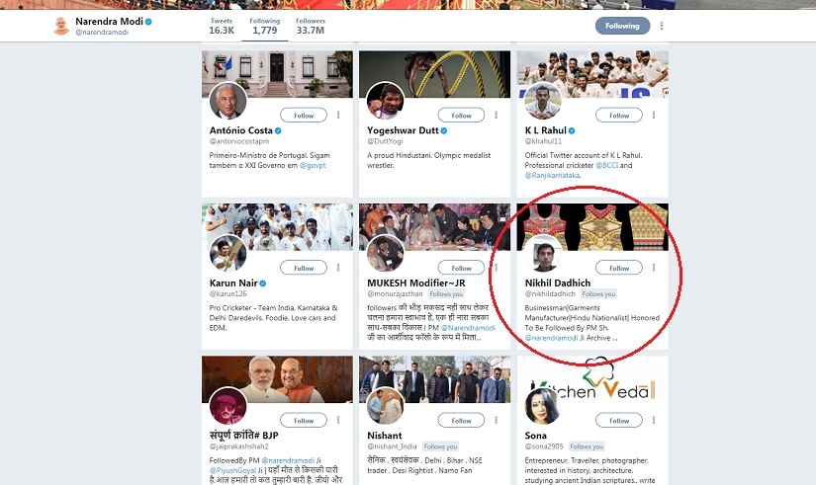Open Karun Nair's cricket team header image
Image resolution: width=816 pixels, height=485 pixels.
click(277, 226)
